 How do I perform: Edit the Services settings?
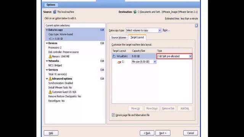pyautogui.click(x=102, y=70)
